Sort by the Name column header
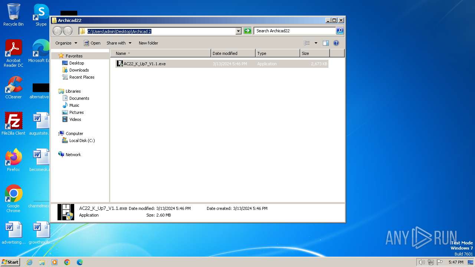 coord(161,53)
